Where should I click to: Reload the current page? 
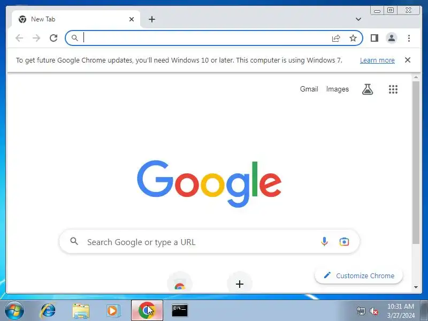[x=53, y=38]
